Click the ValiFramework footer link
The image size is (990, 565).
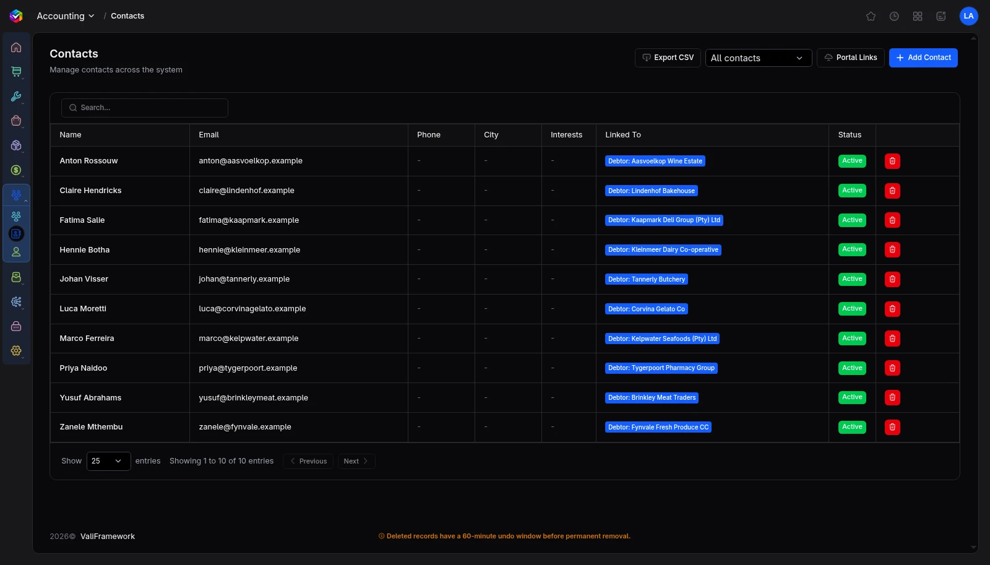(108, 537)
